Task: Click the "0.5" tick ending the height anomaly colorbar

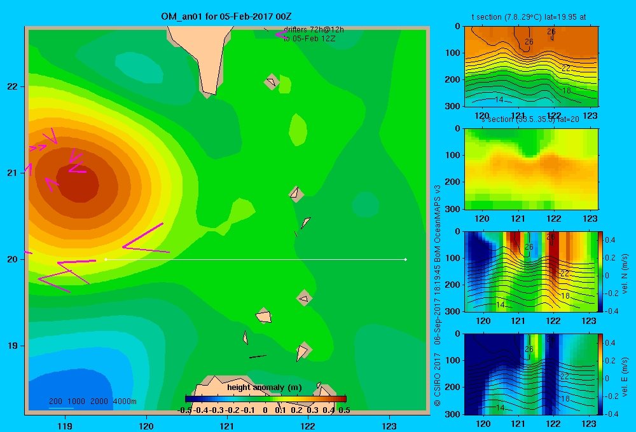Action: (x=344, y=410)
